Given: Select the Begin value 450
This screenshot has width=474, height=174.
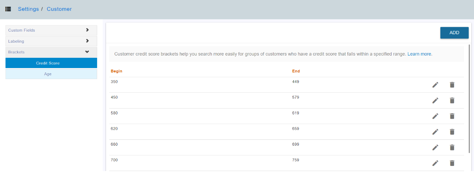Looking at the screenshot, I should tap(114, 97).
